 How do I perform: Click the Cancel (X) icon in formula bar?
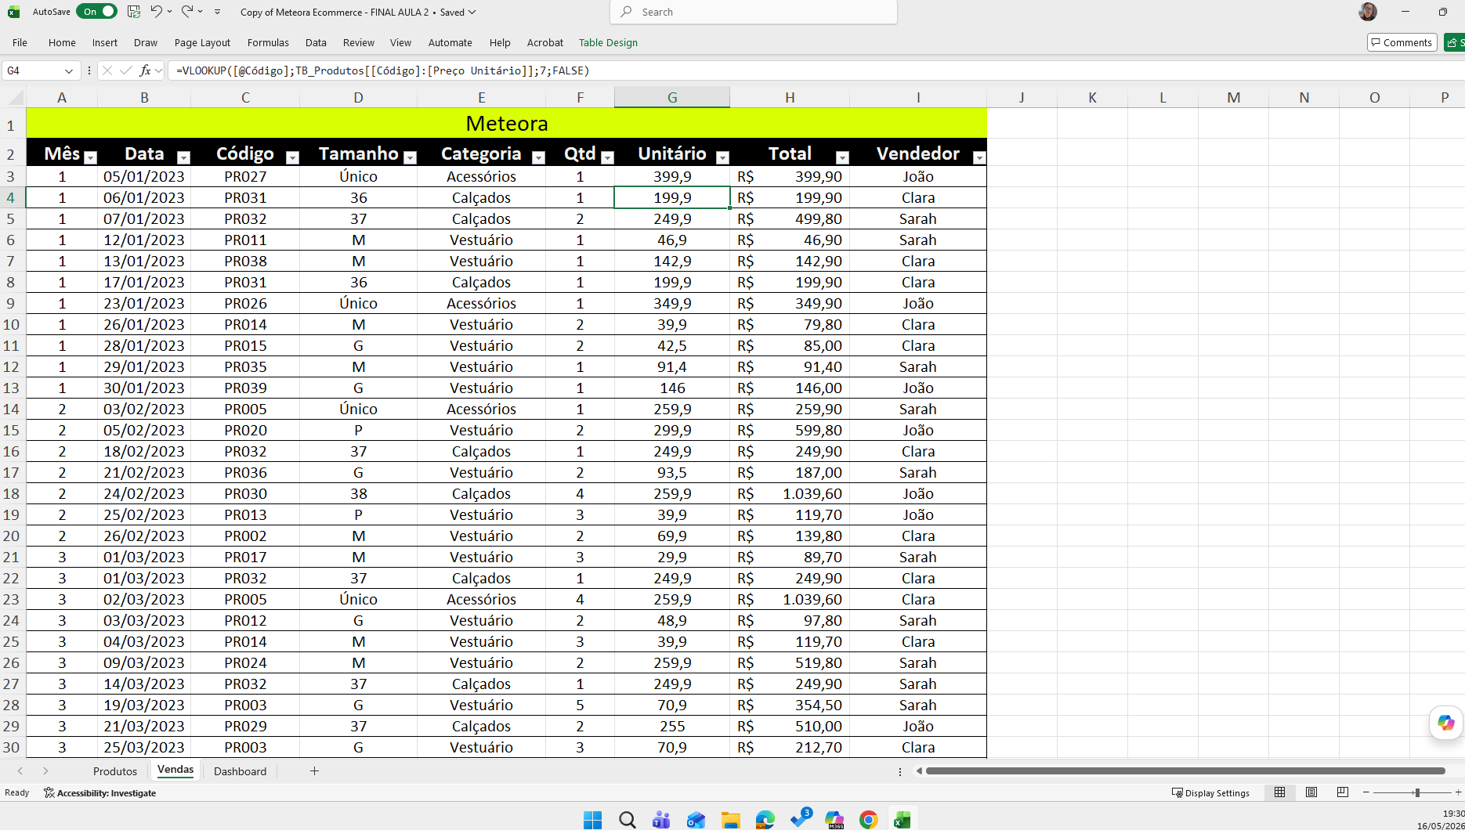coord(107,70)
